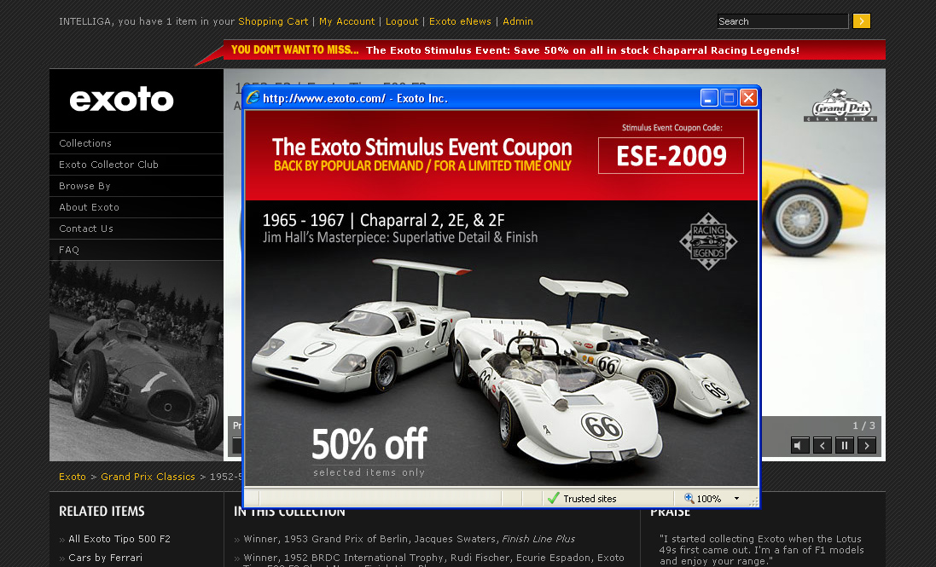
Task: Open the zoom level dropdown arrow
Action: 736,499
